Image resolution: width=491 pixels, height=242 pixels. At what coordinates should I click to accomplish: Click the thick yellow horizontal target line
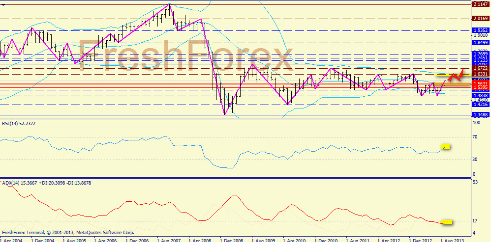tap(443, 76)
